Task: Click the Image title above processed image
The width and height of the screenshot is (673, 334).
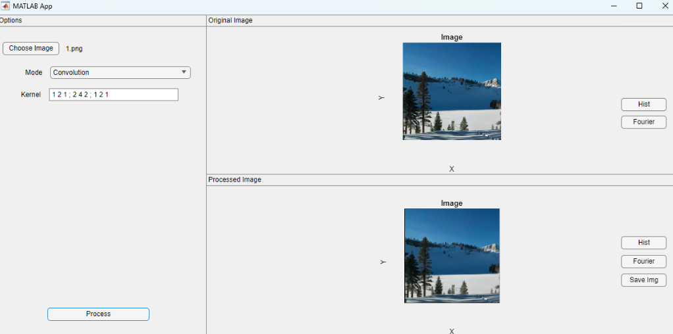Action: [452, 203]
